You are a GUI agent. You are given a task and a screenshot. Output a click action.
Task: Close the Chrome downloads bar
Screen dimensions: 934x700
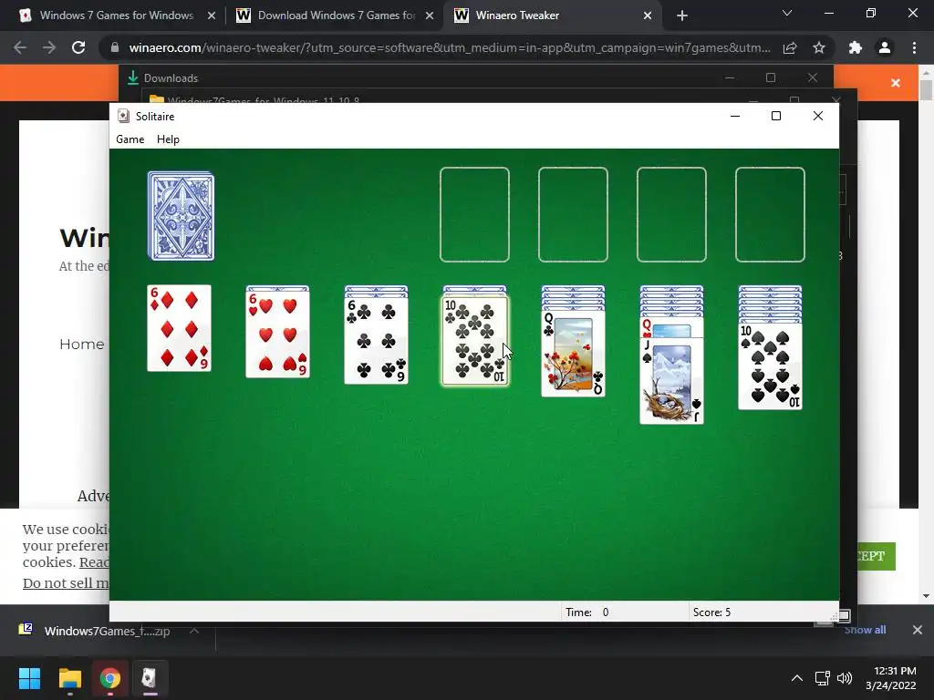[x=918, y=630]
